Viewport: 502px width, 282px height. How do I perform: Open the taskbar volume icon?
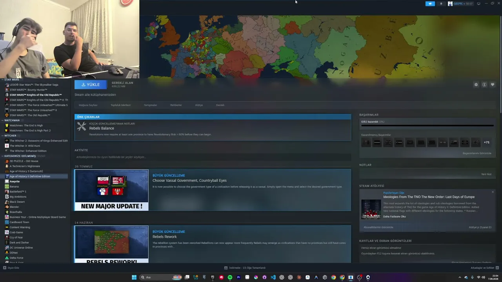[483, 277]
